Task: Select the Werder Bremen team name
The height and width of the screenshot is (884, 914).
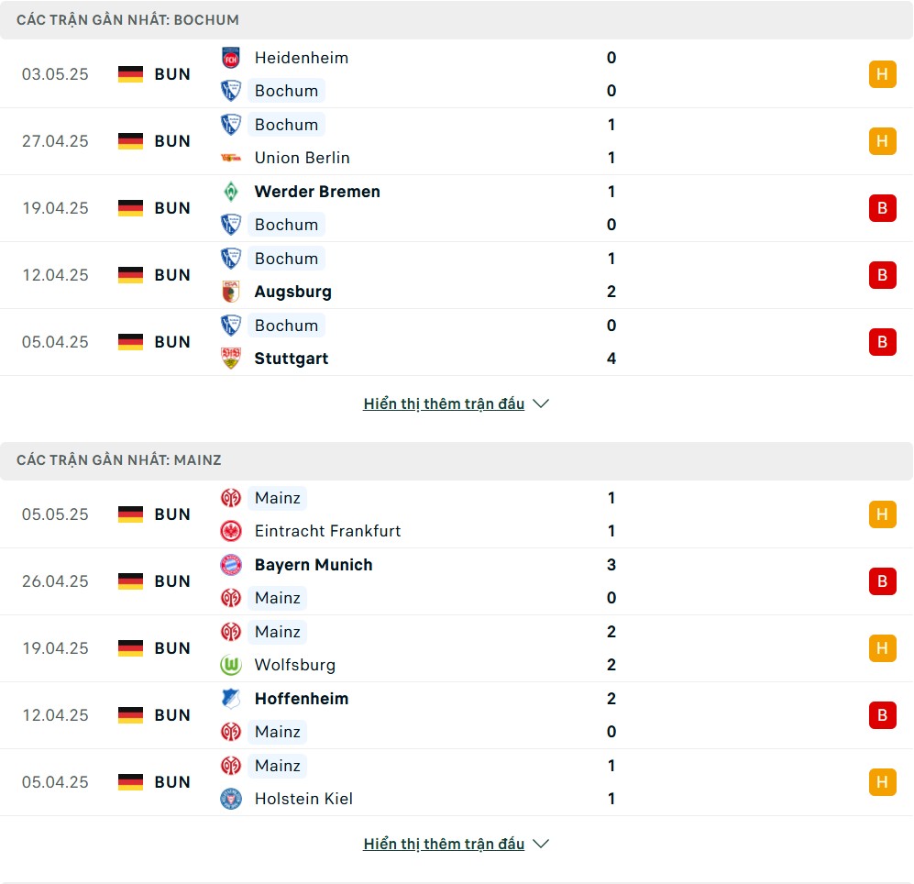Action: (x=317, y=192)
